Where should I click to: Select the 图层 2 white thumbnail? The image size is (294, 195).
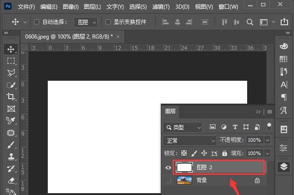click(184, 167)
